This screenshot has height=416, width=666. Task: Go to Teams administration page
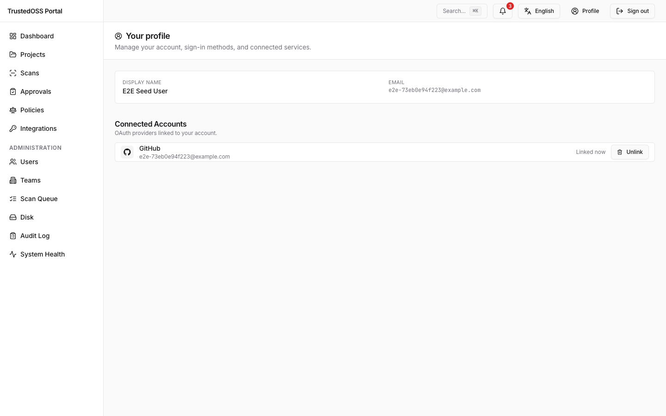51,180
